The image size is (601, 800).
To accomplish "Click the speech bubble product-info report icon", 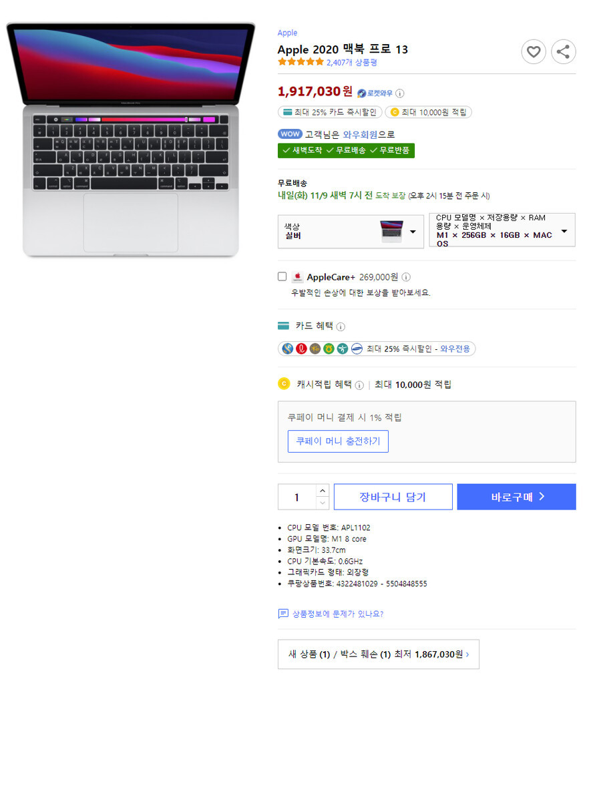I will (x=283, y=613).
